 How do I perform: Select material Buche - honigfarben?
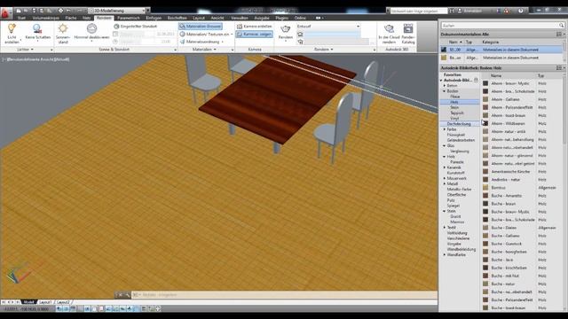509,252
